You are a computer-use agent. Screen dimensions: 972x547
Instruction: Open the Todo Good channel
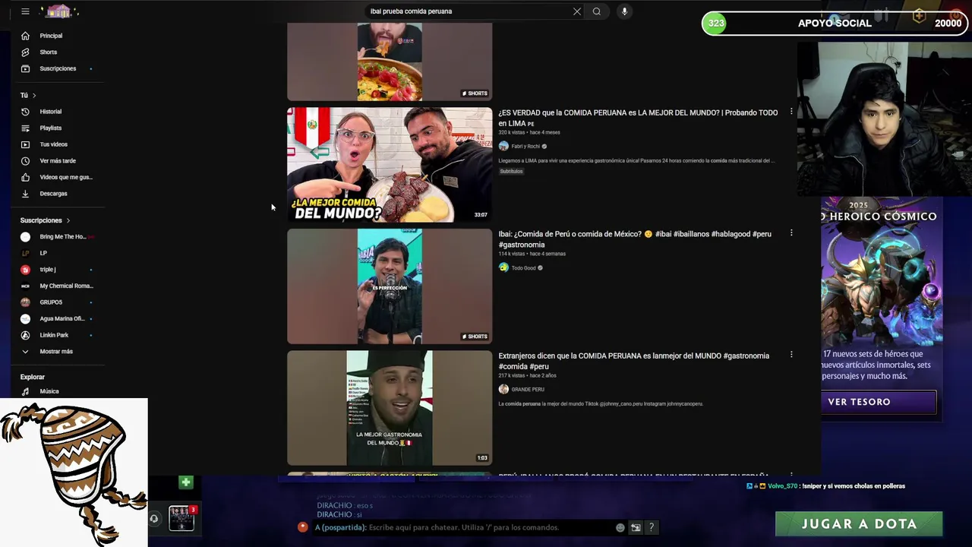pyautogui.click(x=523, y=268)
